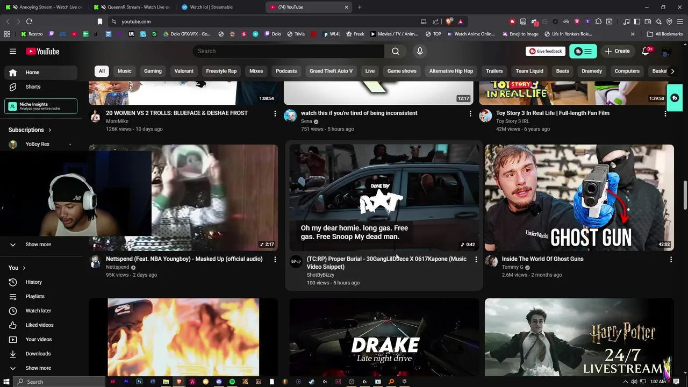Start voice search with microphone icon

point(420,51)
